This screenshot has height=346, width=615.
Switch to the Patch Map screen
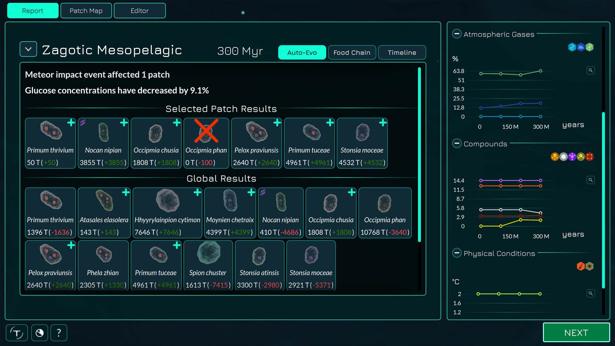click(86, 10)
